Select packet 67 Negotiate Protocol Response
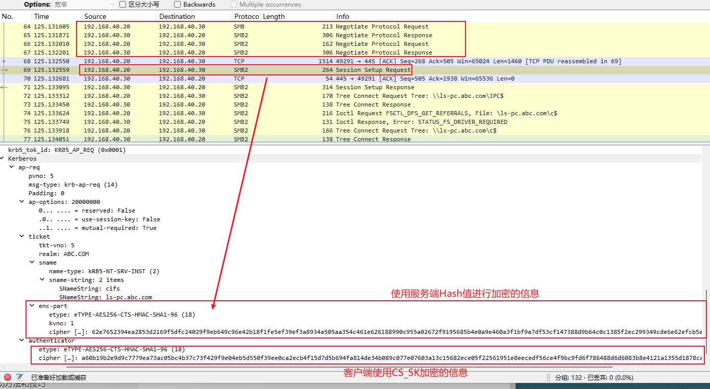The width and height of the screenshot is (710, 389). (x=355, y=53)
